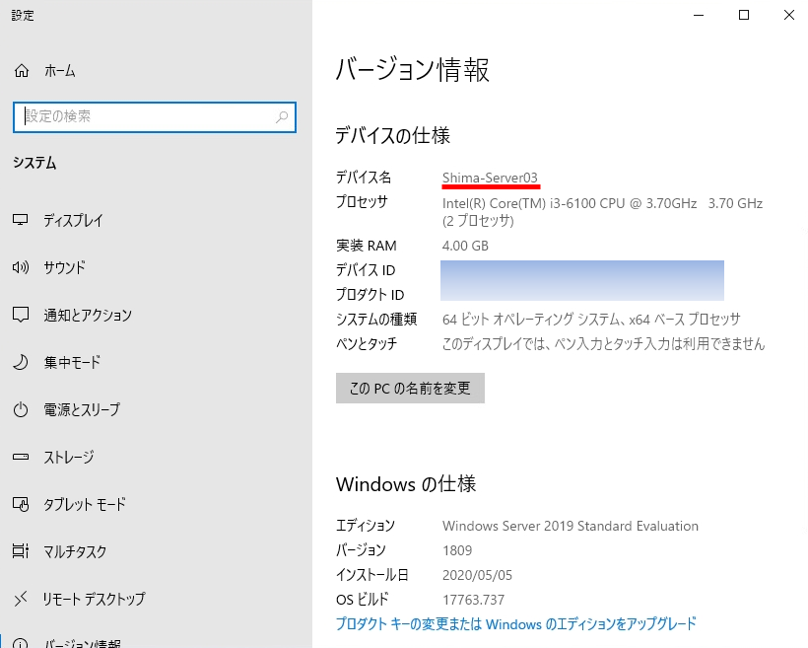Click the Home house icon

coord(21,71)
